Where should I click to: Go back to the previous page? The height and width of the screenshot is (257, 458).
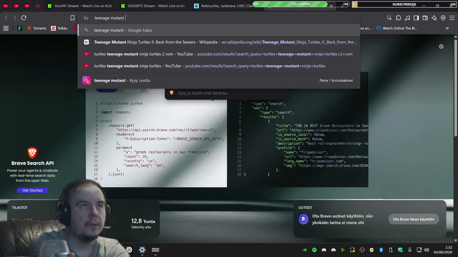point(6,18)
